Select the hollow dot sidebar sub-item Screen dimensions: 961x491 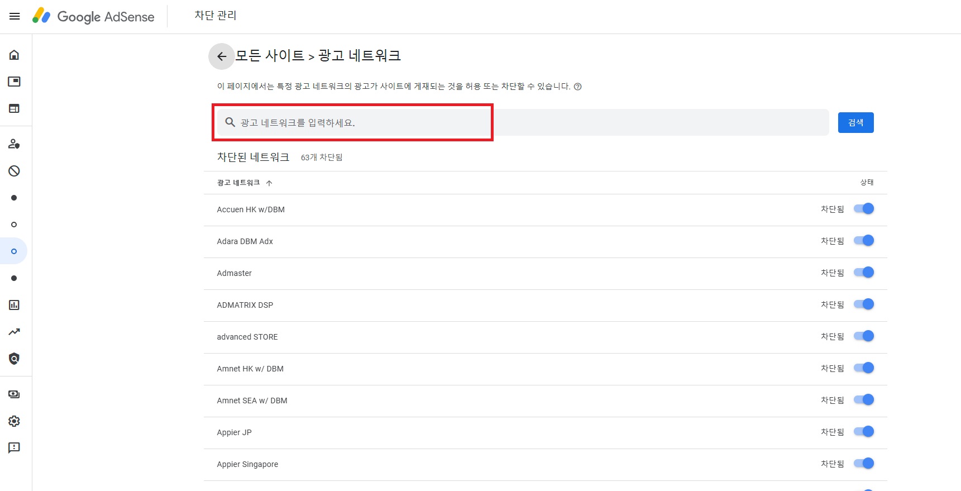[x=14, y=225]
